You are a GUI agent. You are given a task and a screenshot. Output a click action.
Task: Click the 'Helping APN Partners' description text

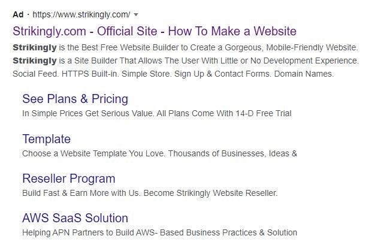click(66, 232)
